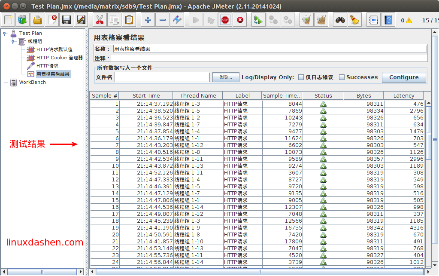Click the Help question mark icon

tap(388, 20)
